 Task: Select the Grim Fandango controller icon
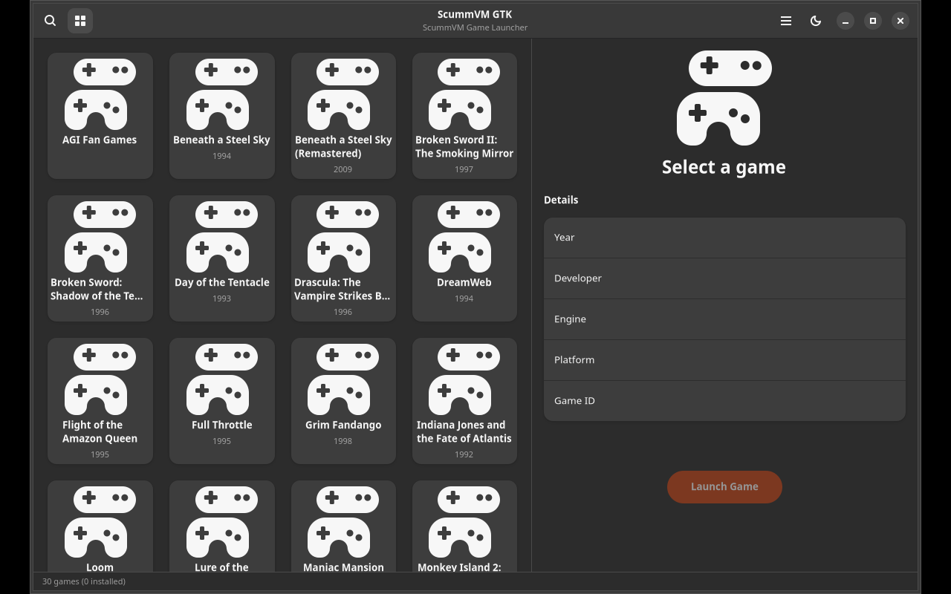click(343, 379)
